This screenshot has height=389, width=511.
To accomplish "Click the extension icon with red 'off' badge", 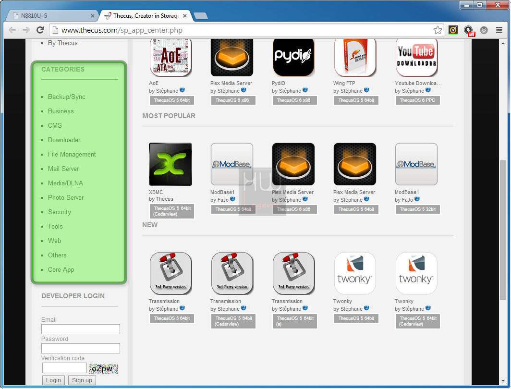I will [469, 31].
